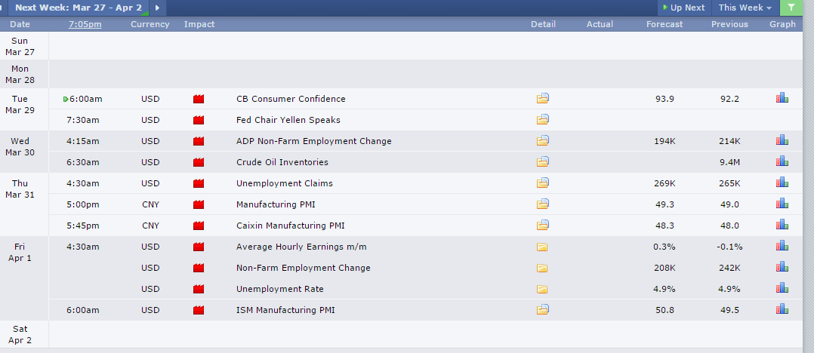Viewport: 814px width, 353px height.
Task: Open detail folder for Fed Chair Yellen Speaks
Action: 543,120
